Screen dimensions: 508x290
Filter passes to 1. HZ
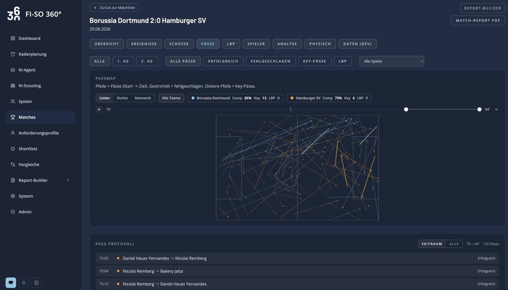[x=123, y=61]
